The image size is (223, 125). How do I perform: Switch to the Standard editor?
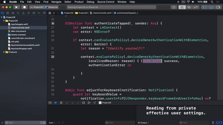(x=182, y=7)
